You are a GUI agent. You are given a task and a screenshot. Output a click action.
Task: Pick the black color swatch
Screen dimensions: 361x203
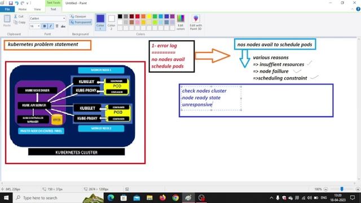point(120,16)
